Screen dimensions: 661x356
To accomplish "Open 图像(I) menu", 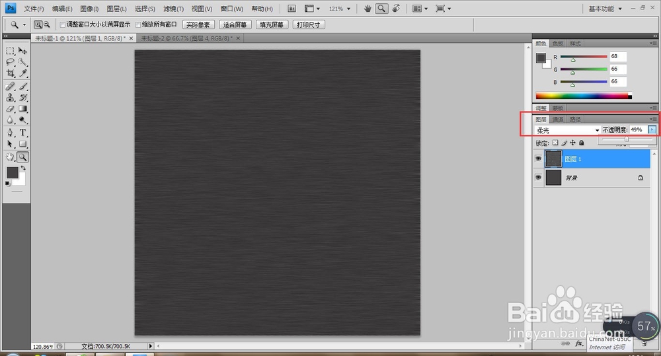I will click(x=89, y=9).
